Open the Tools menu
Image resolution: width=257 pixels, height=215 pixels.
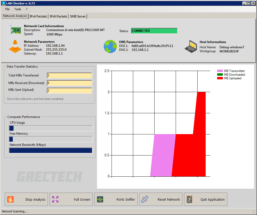pos(17,9)
